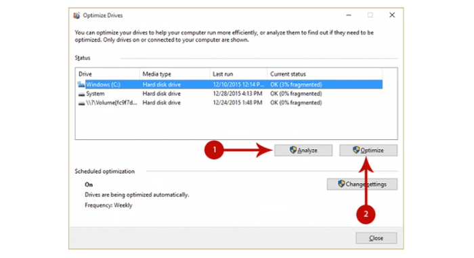Close window using title bar X
Screen dimensions: 474x258
(x=392, y=15)
